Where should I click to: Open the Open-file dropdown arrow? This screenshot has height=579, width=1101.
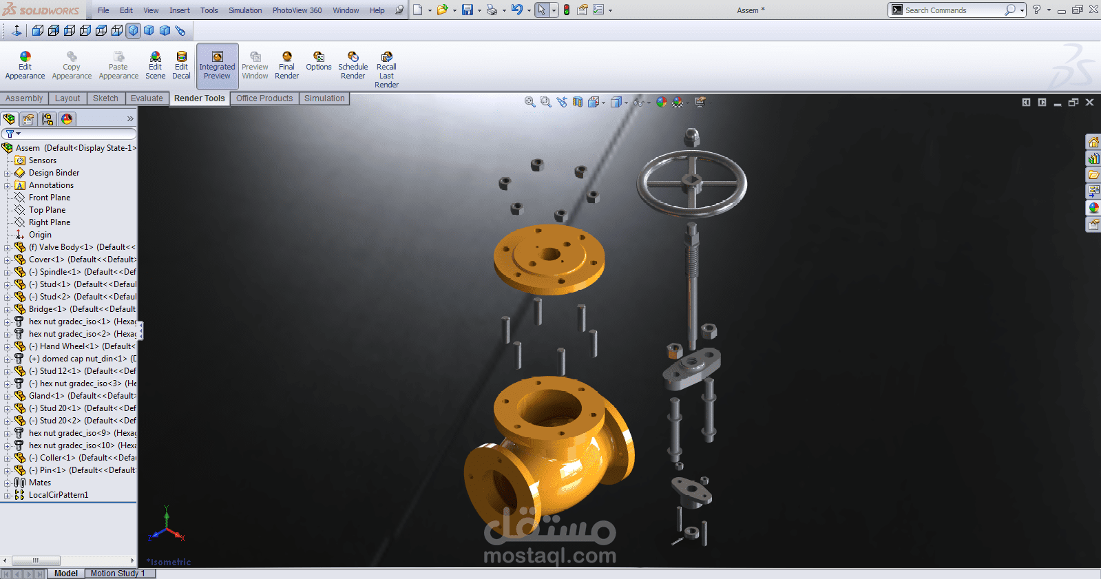(x=454, y=10)
